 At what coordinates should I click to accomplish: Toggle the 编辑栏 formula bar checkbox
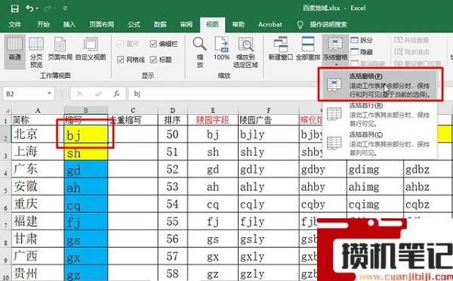pyautogui.click(x=153, y=44)
